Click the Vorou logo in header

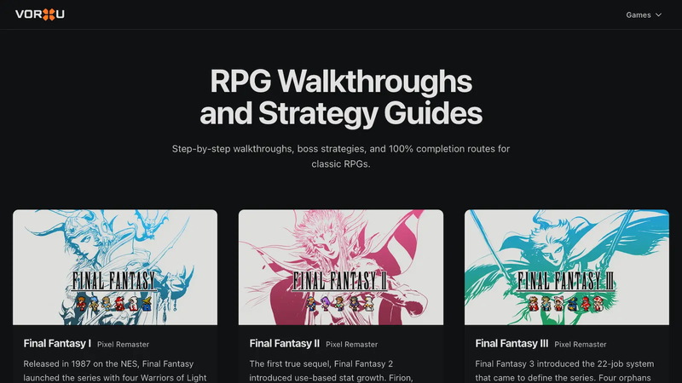(40, 14)
